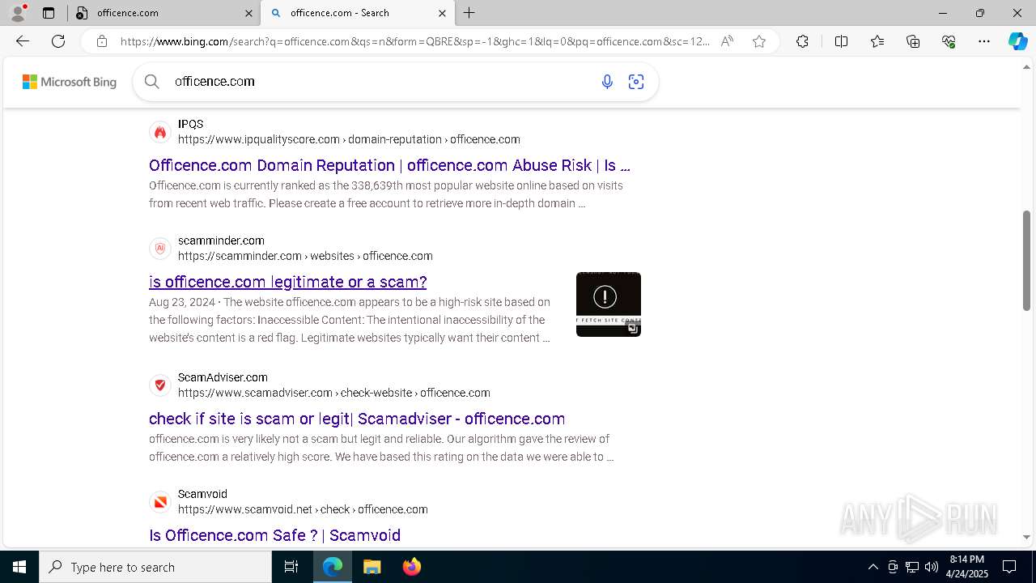
Task: Open Browser essentials heart icon
Action: pyautogui.click(x=949, y=41)
